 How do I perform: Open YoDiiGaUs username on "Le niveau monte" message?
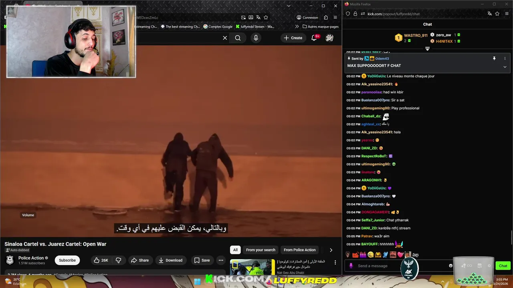[x=376, y=76]
